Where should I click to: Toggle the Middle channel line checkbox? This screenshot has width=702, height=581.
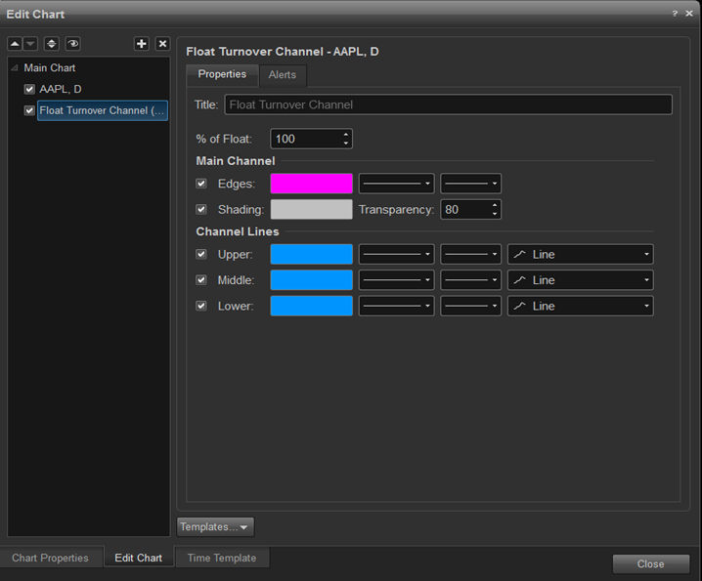(201, 280)
